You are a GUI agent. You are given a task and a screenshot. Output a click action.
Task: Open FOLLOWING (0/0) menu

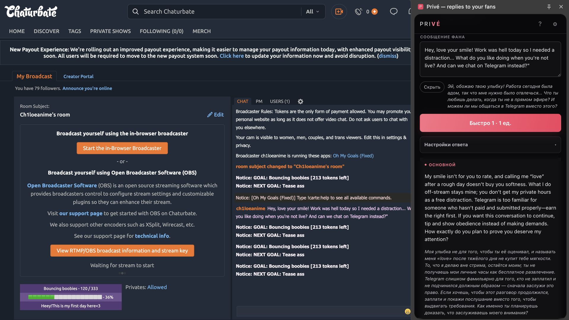(162, 31)
